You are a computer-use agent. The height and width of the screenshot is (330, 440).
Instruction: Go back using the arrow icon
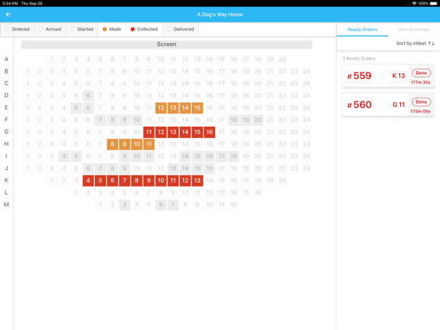point(9,14)
